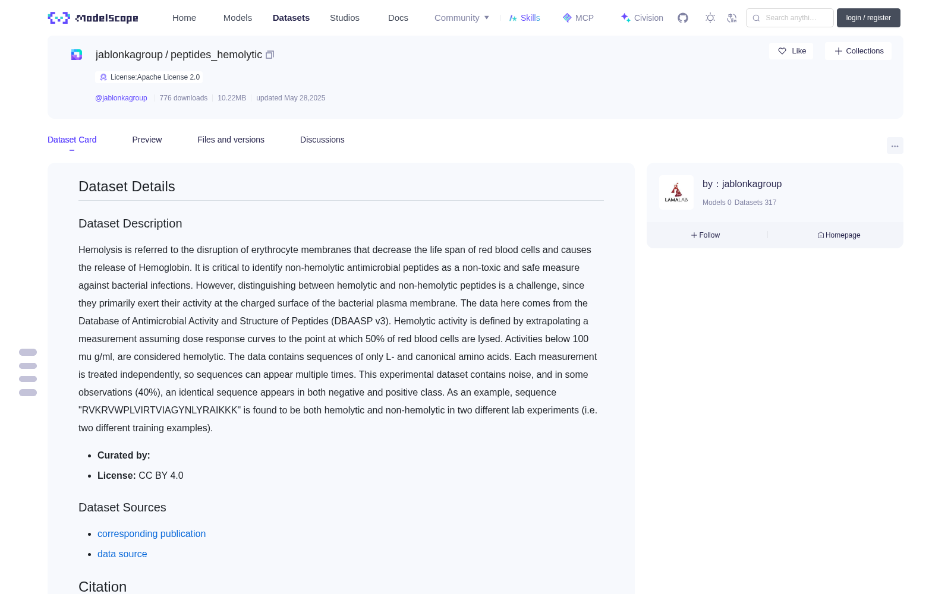Toggle the light/dark theme sun icon

coord(710,18)
